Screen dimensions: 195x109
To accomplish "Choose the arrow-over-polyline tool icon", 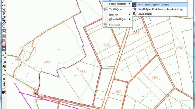I will (x=4, y=22).
